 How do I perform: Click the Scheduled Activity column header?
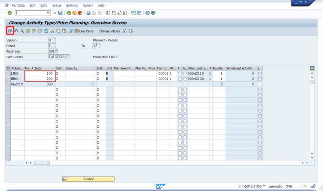click(x=241, y=68)
